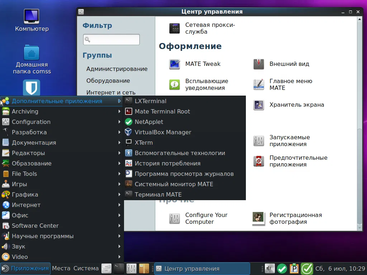Open Вспомогательные технологии accessibility icon

coord(129,153)
